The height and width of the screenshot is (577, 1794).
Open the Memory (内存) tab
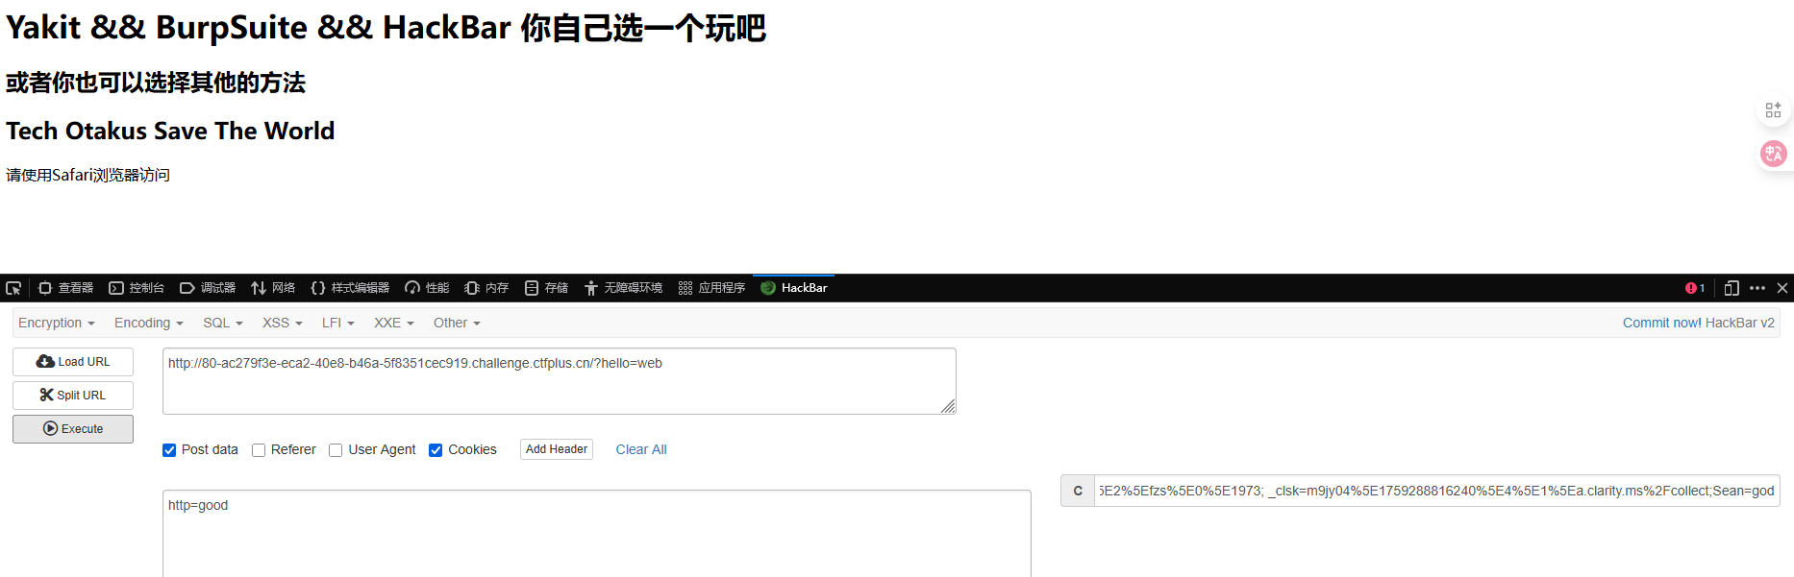coord(486,288)
